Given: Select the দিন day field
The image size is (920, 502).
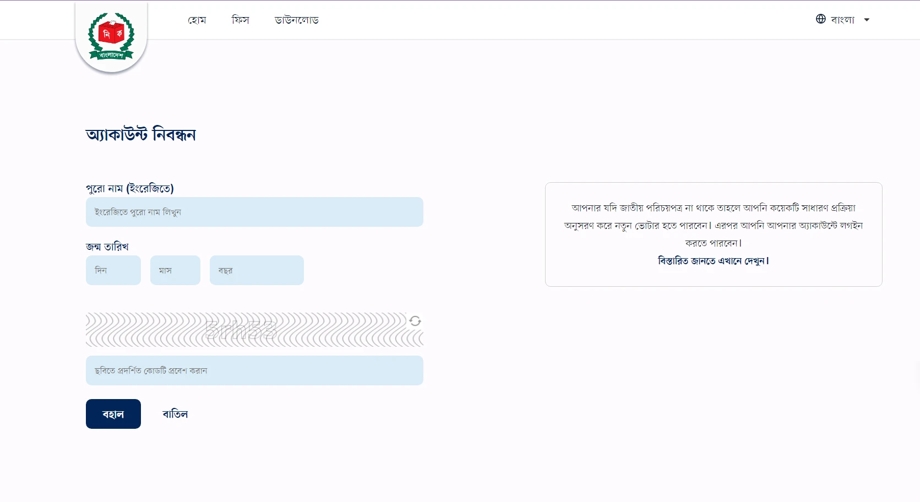Looking at the screenshot, I should [x=113, y=270].
